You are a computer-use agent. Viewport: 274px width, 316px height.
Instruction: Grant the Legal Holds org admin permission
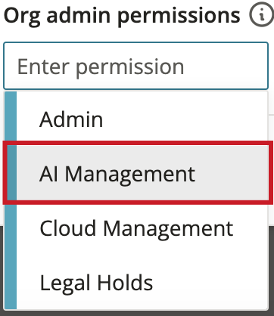pos(136,282)
